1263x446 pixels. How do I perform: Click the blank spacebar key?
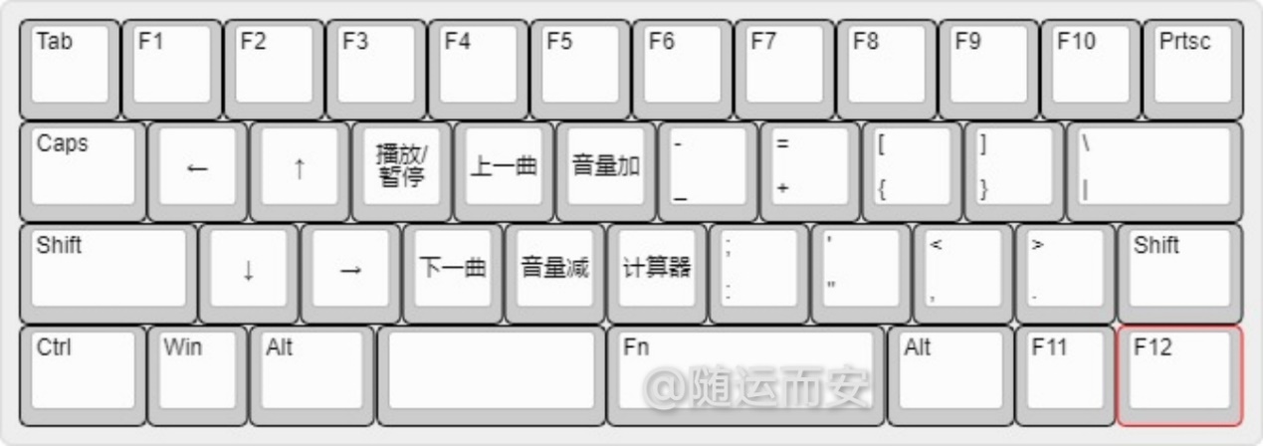pos(491,376)
